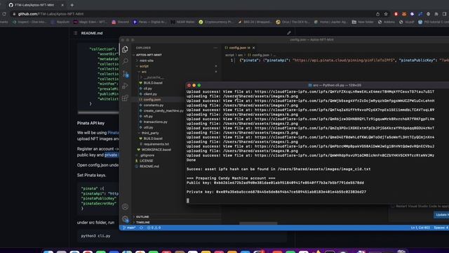Open the Paras Digital Art bookmark
Image resolution: width=449 pixels, height=253 pixels.
tap(149, 22)
